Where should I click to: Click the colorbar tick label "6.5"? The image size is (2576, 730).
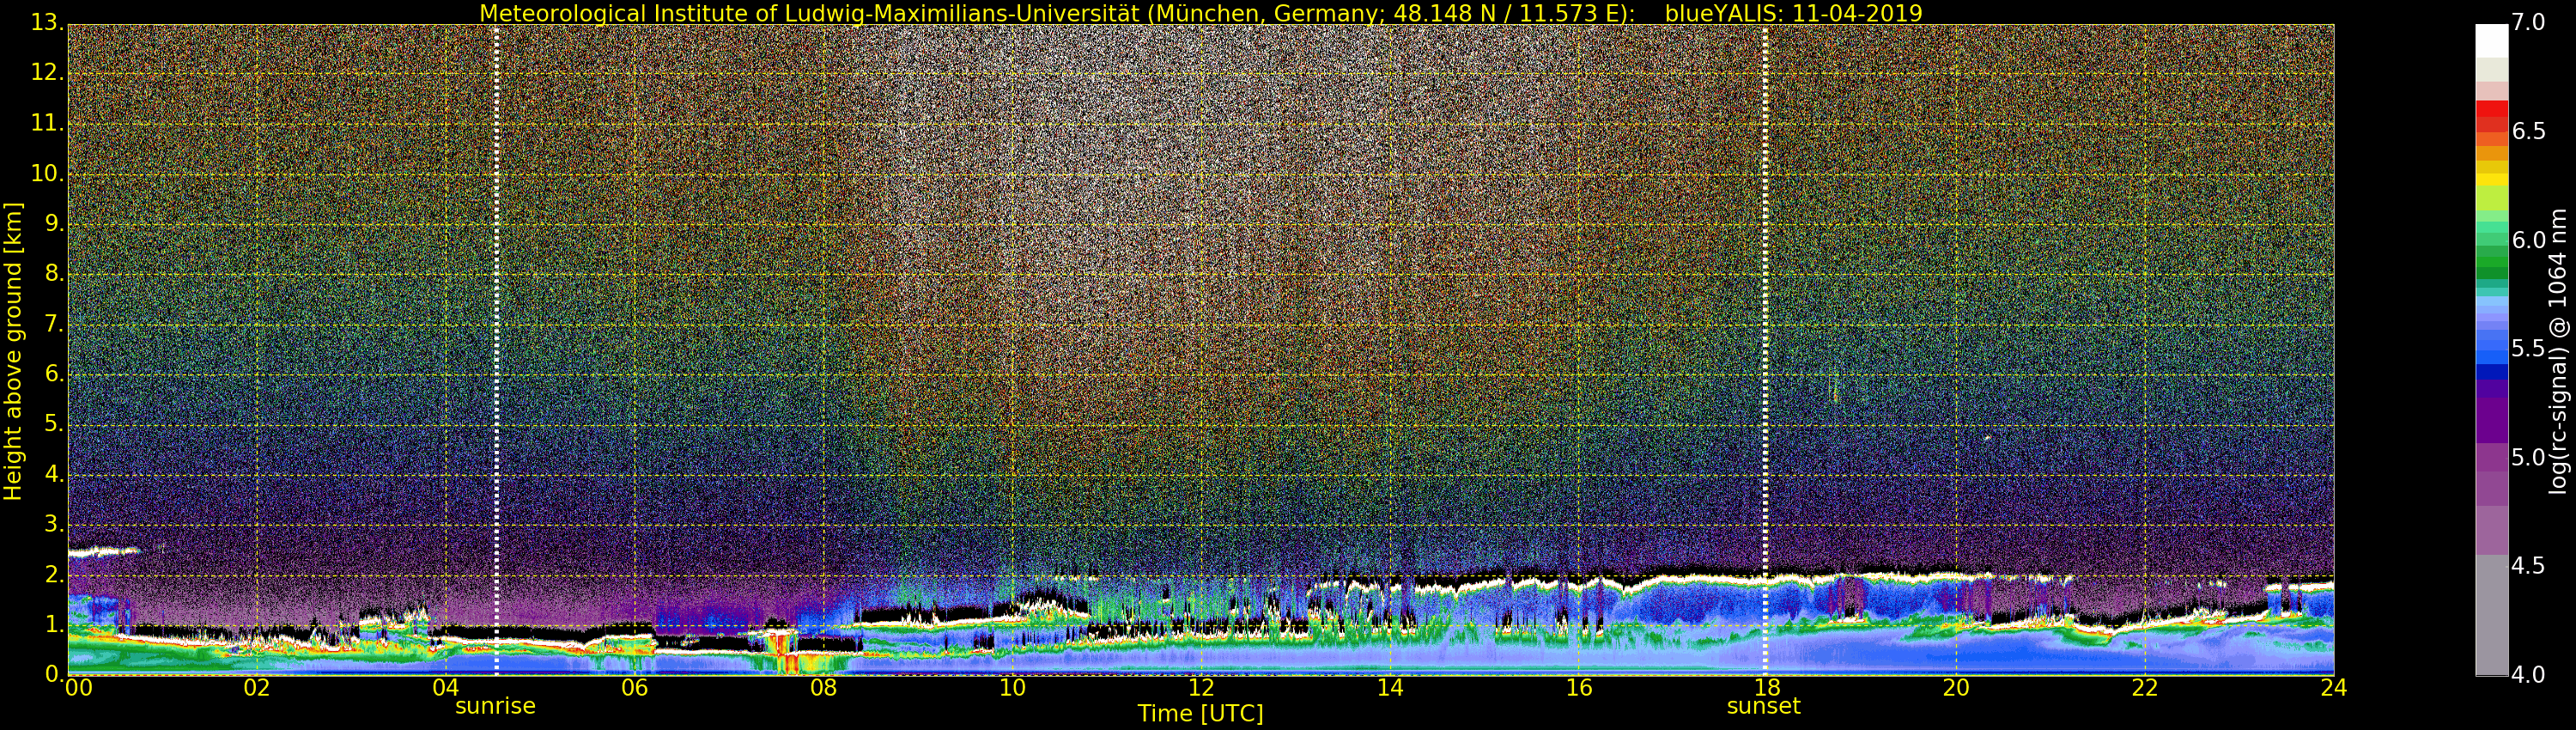(2528, 132)
